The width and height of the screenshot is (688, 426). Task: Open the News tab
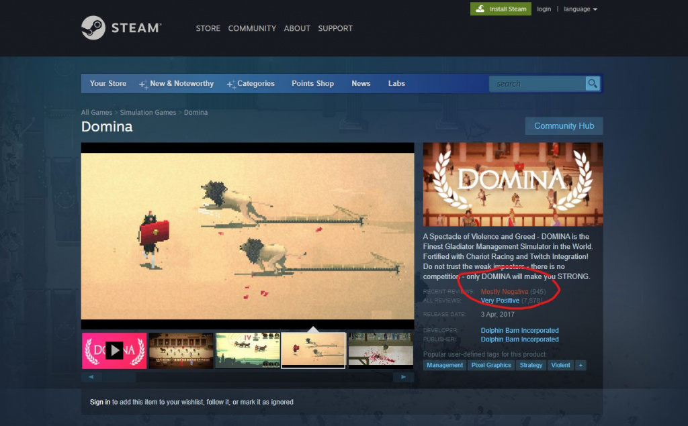coord(361,83)
